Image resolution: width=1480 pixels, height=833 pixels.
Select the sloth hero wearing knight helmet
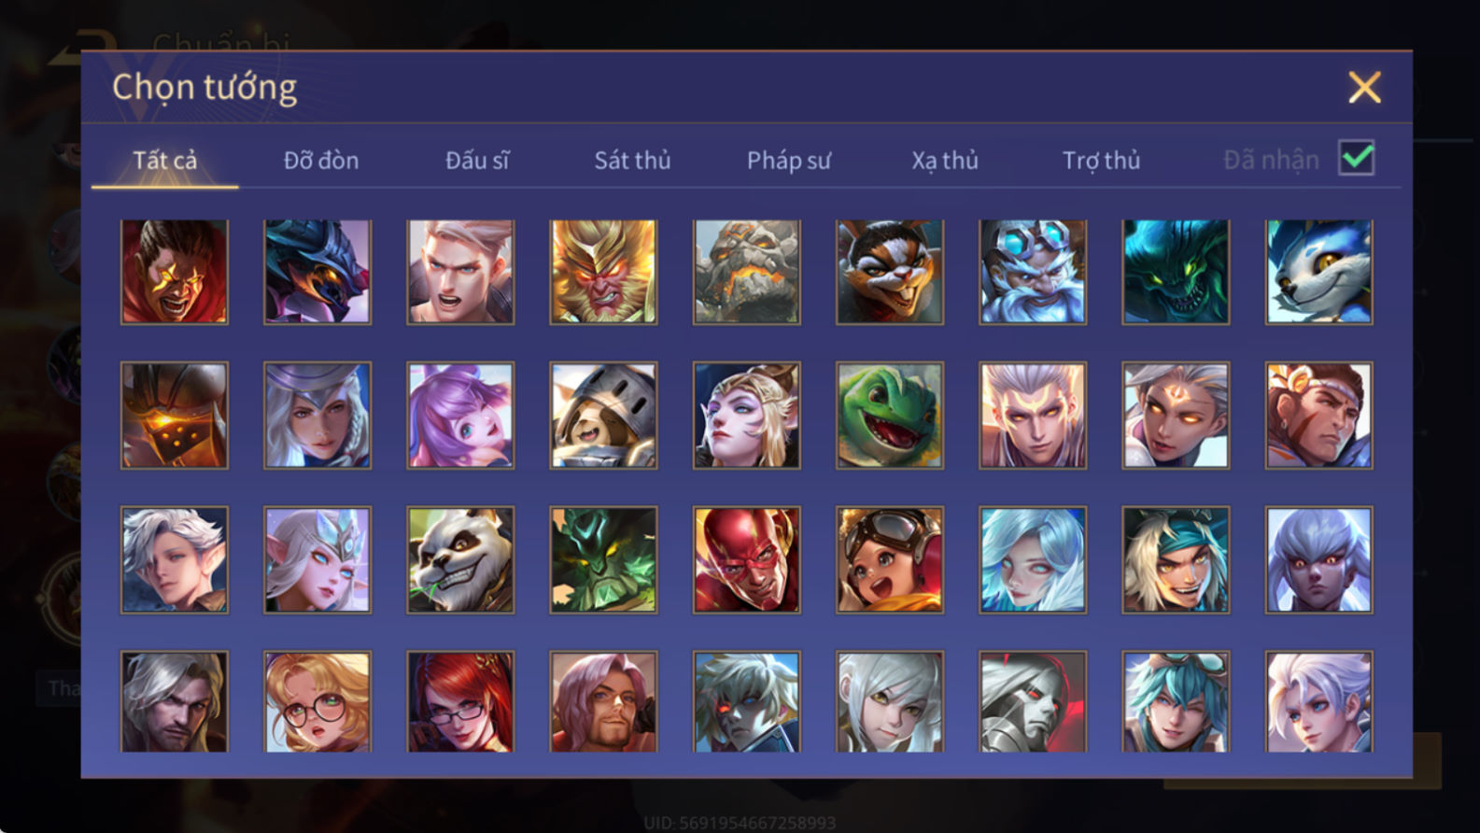[603, 416]
